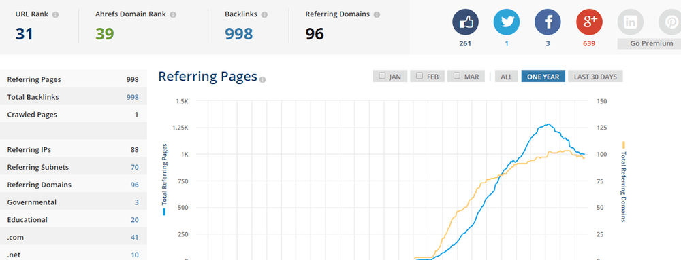The height and width of the screenshot is (260, 681).
Task: Click the greyed Pinterest icon
Action: coord(671,22)
